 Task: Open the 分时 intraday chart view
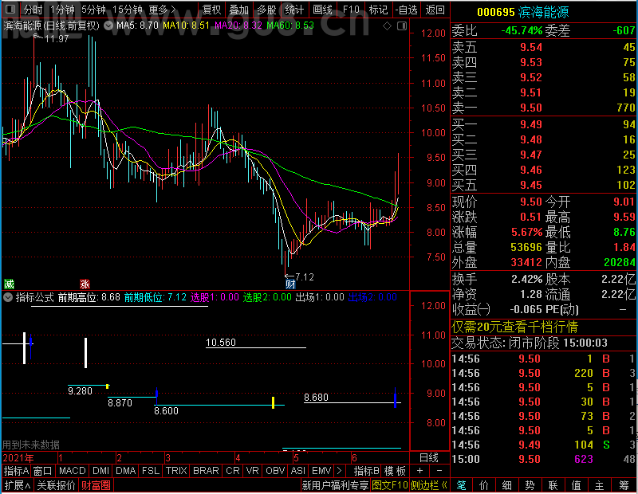[x=33, y=10]
